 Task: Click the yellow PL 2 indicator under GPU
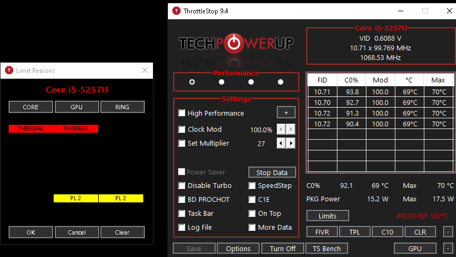tap(76, 198)
